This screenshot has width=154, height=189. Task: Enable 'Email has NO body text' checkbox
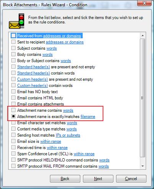(x=13, y=91)
